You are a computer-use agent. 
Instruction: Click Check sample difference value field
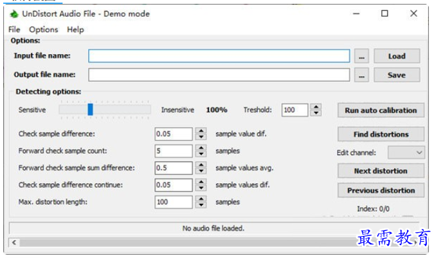pyautogui.click(x=173, y=134)
